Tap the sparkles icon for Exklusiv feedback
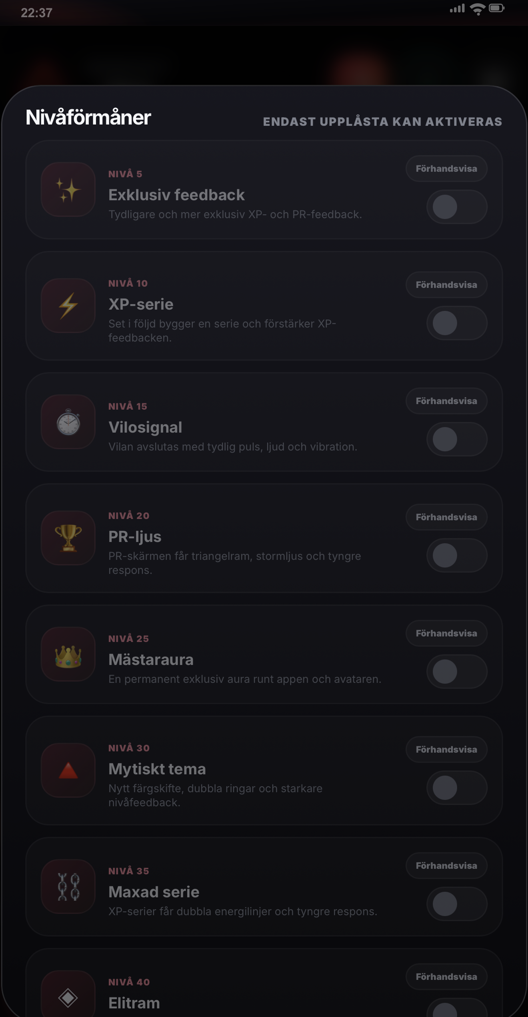The width and height of the screenshot is (528, 1017). click(x=68, y=189)
